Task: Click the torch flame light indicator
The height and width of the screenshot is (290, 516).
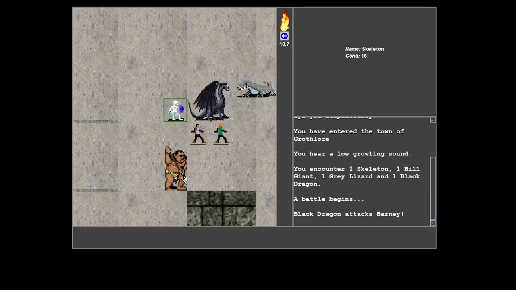Action: (284, 21)
